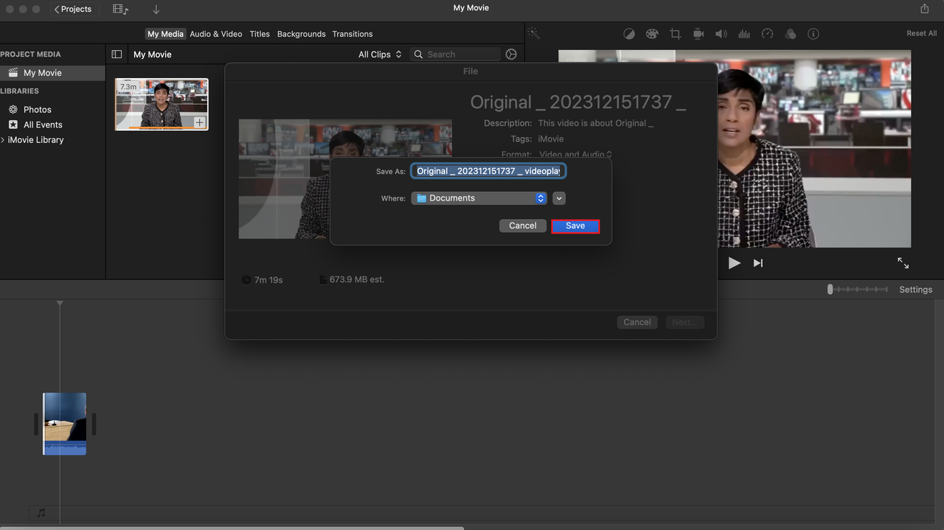Image resolution: width=944 pixels, height=530 pixels.
Task: Click the Save button in the dialog
Action: [x=575, y=226]
